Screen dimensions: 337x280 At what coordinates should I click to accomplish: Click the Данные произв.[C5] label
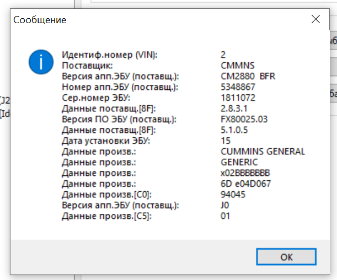[106, 216]
